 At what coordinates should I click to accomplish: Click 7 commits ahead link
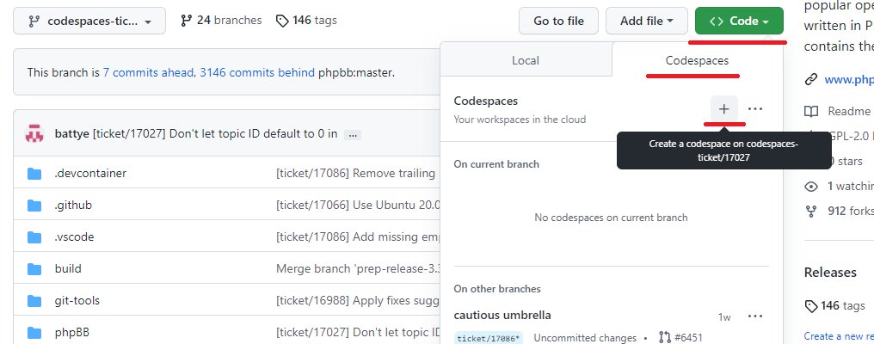[x=149, y=72]
